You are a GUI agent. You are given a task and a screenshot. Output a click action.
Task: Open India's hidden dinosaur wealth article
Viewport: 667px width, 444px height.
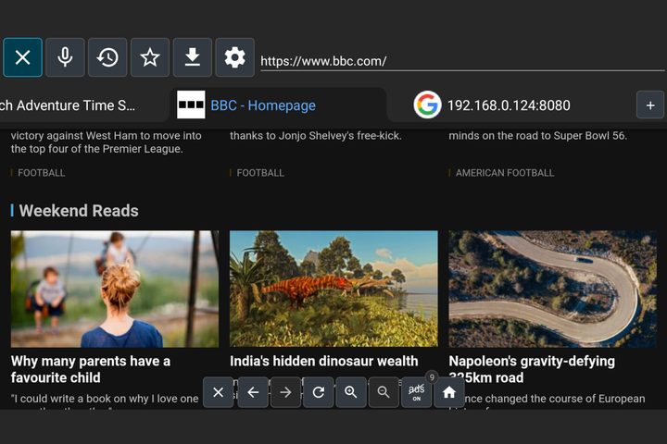(x=323, y=361)
